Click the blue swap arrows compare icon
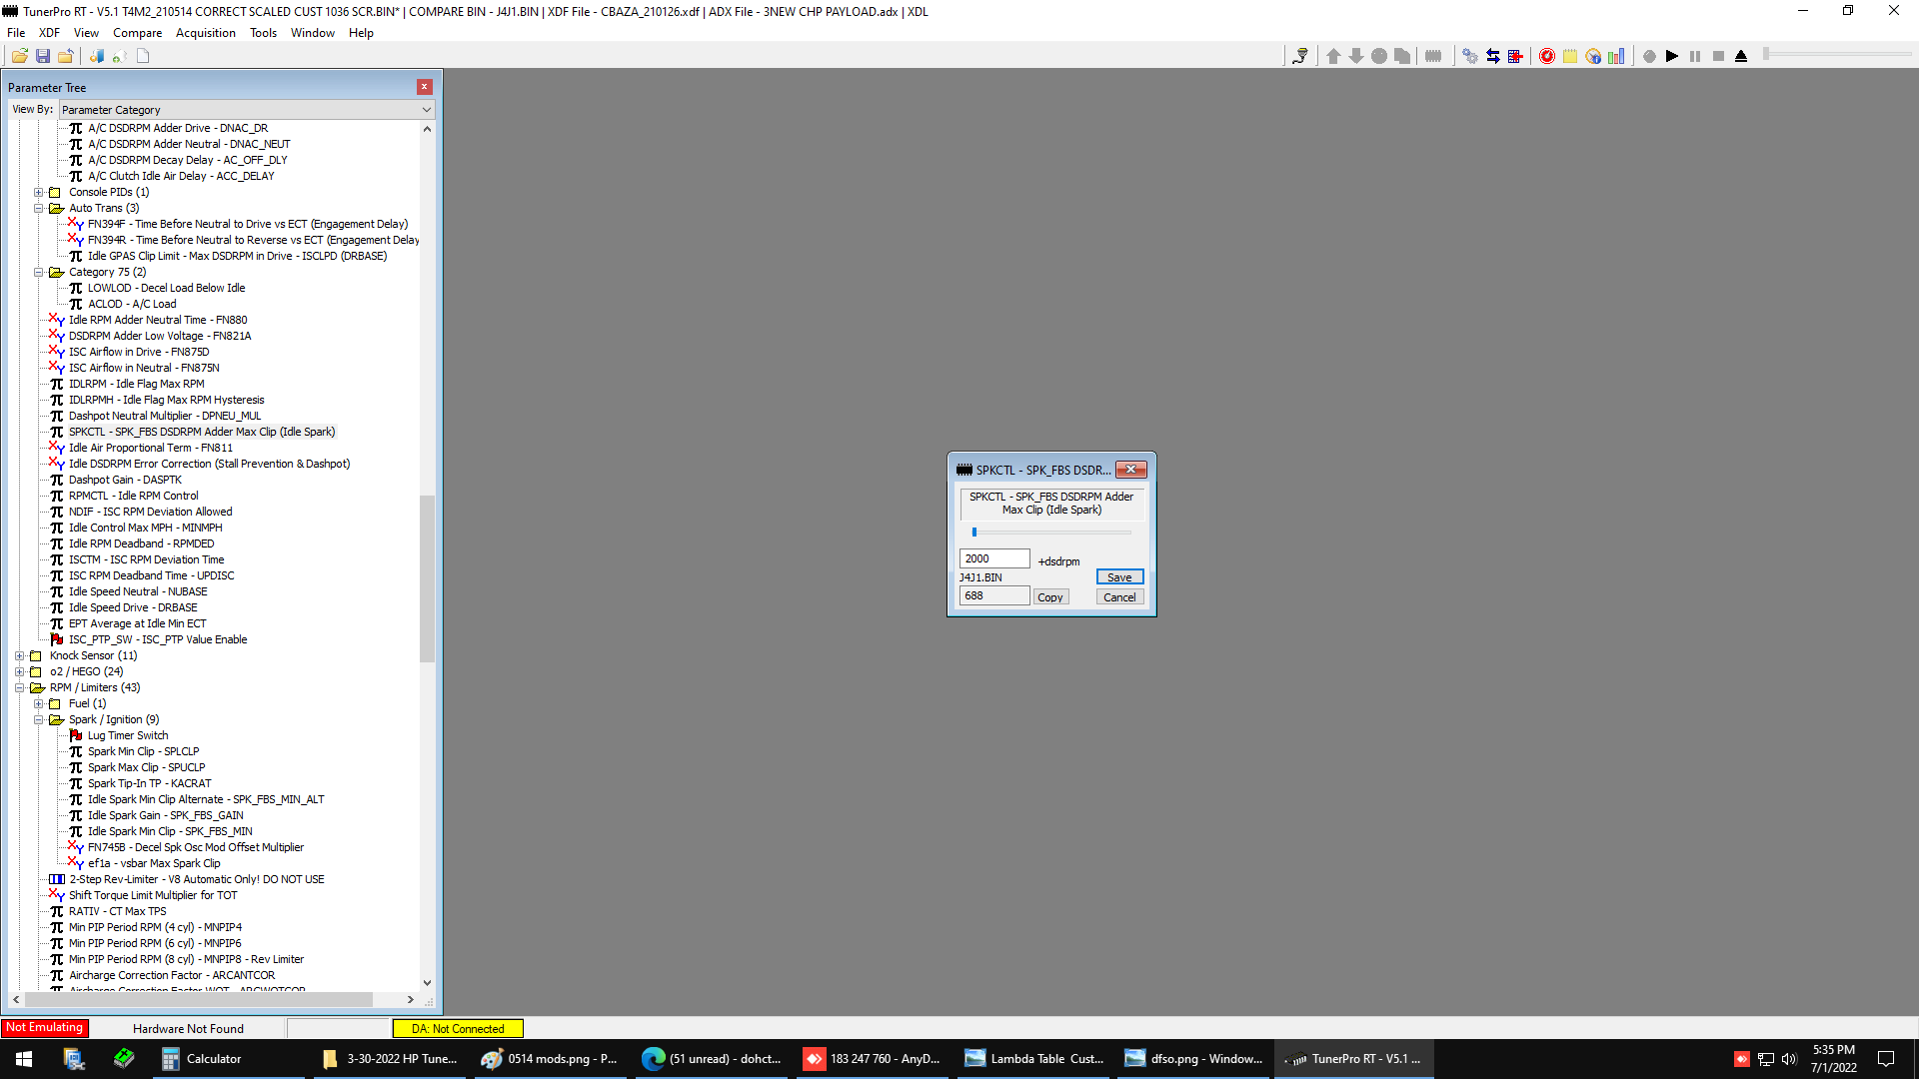The height and width of the screenshot is (1079, 1919). tap(1492, 56)
